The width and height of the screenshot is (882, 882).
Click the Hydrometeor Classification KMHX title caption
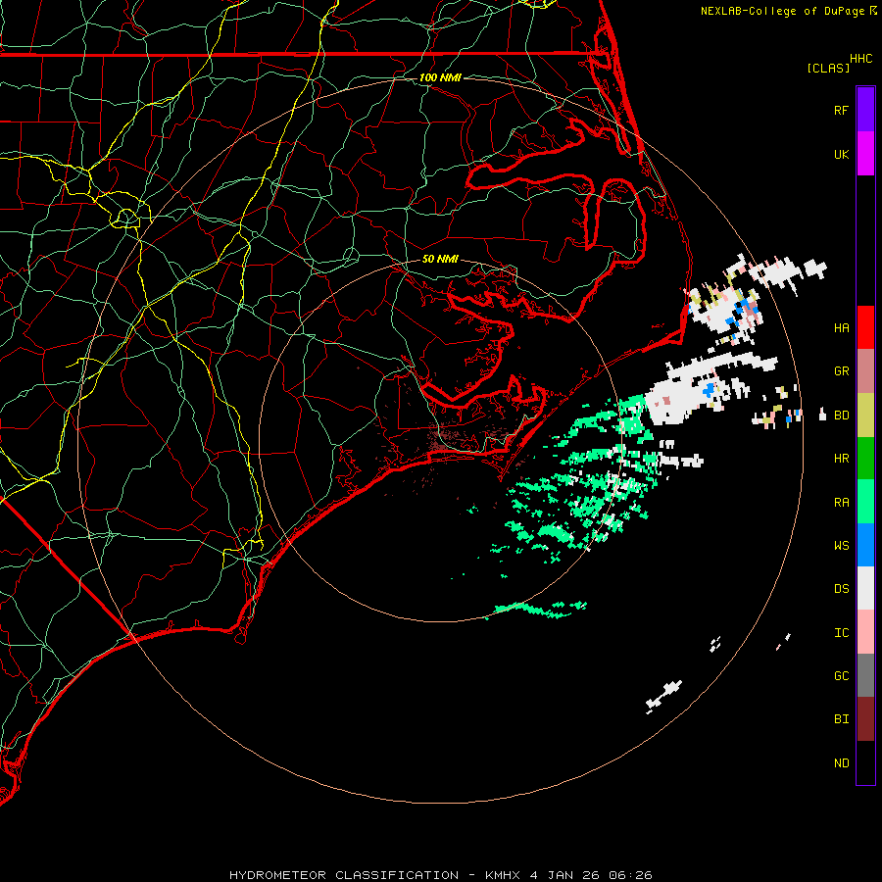point(441,875)
